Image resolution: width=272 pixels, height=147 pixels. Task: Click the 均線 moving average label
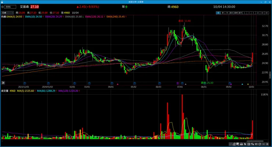[4, 16]
